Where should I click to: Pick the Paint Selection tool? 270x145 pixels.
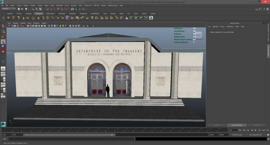point(3,37)
